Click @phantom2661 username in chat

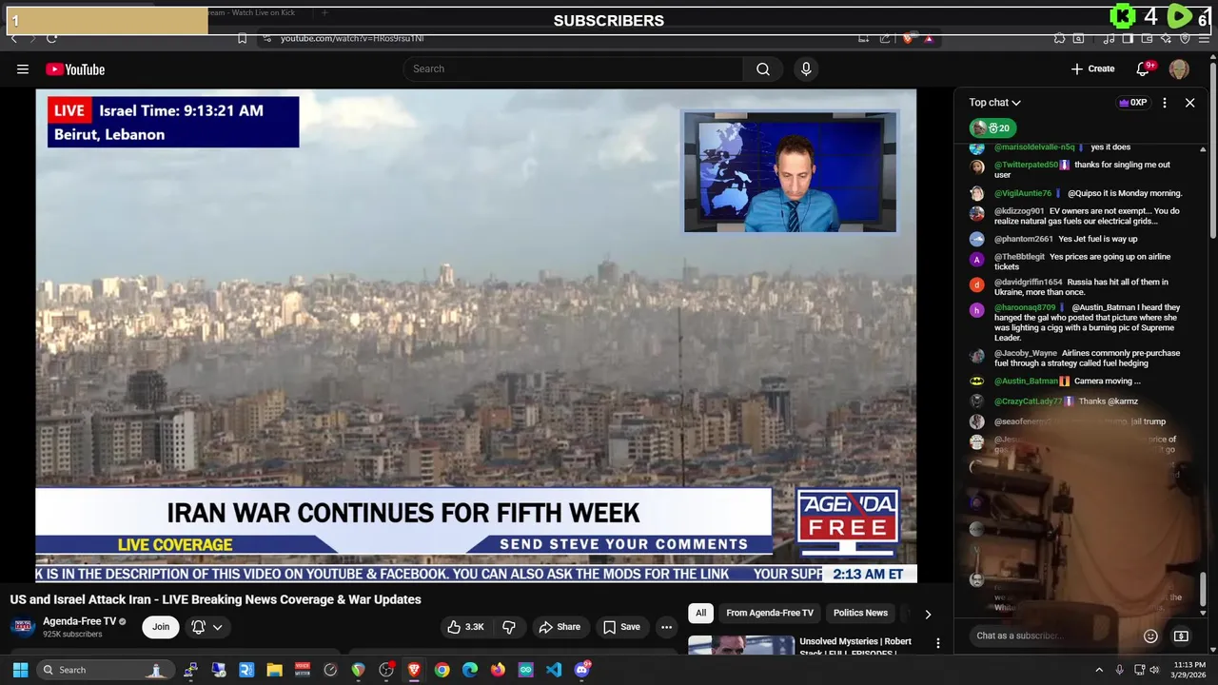tap(1023, 239)
